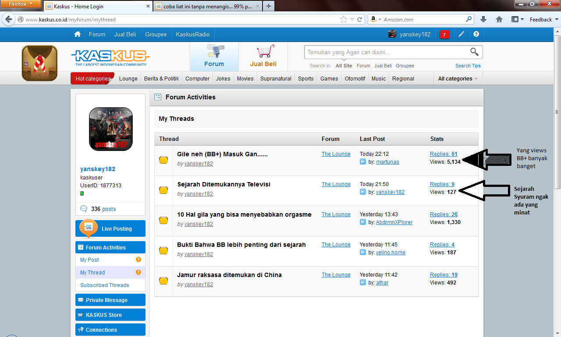Open the red notification badge showing 7
Image resolution: width=561 pixels, height=337 pixels.
[x=444, y=35]
